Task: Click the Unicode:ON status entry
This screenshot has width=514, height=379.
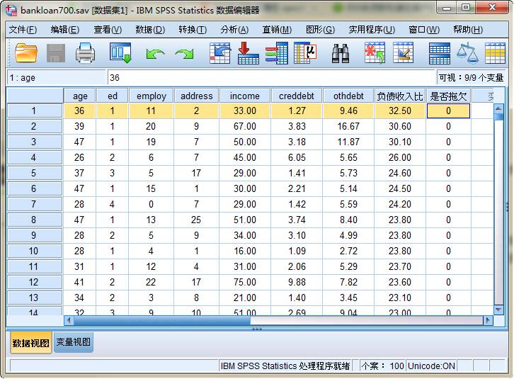Action: click(x=431, y=366)
